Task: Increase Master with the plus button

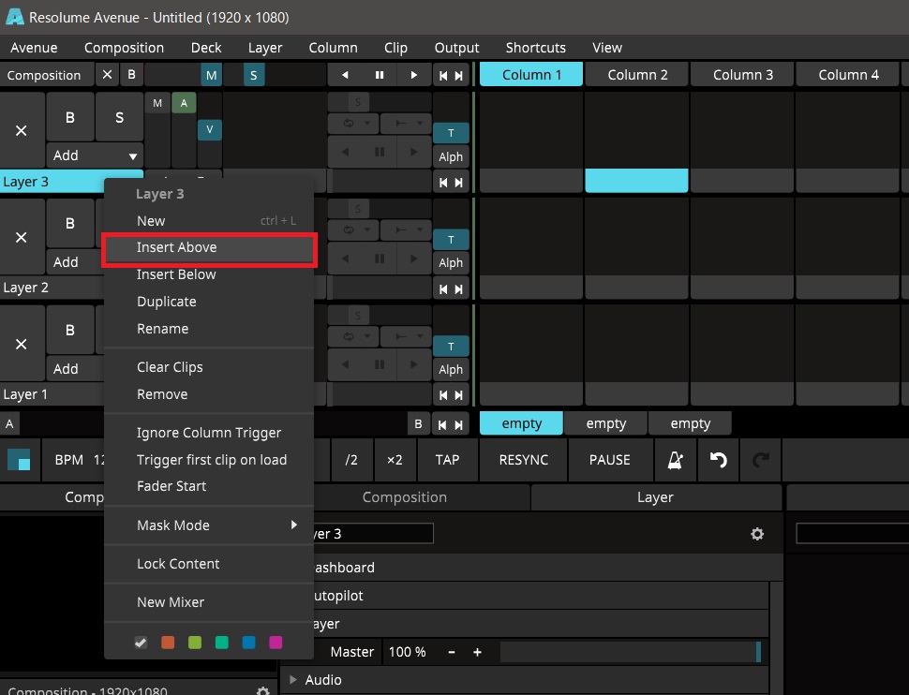Action: point(477,652)
